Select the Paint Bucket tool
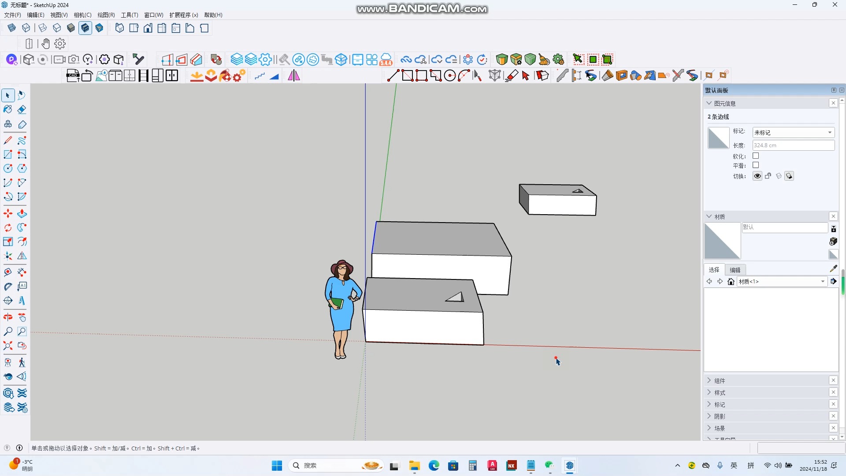 tap(8, 109)
